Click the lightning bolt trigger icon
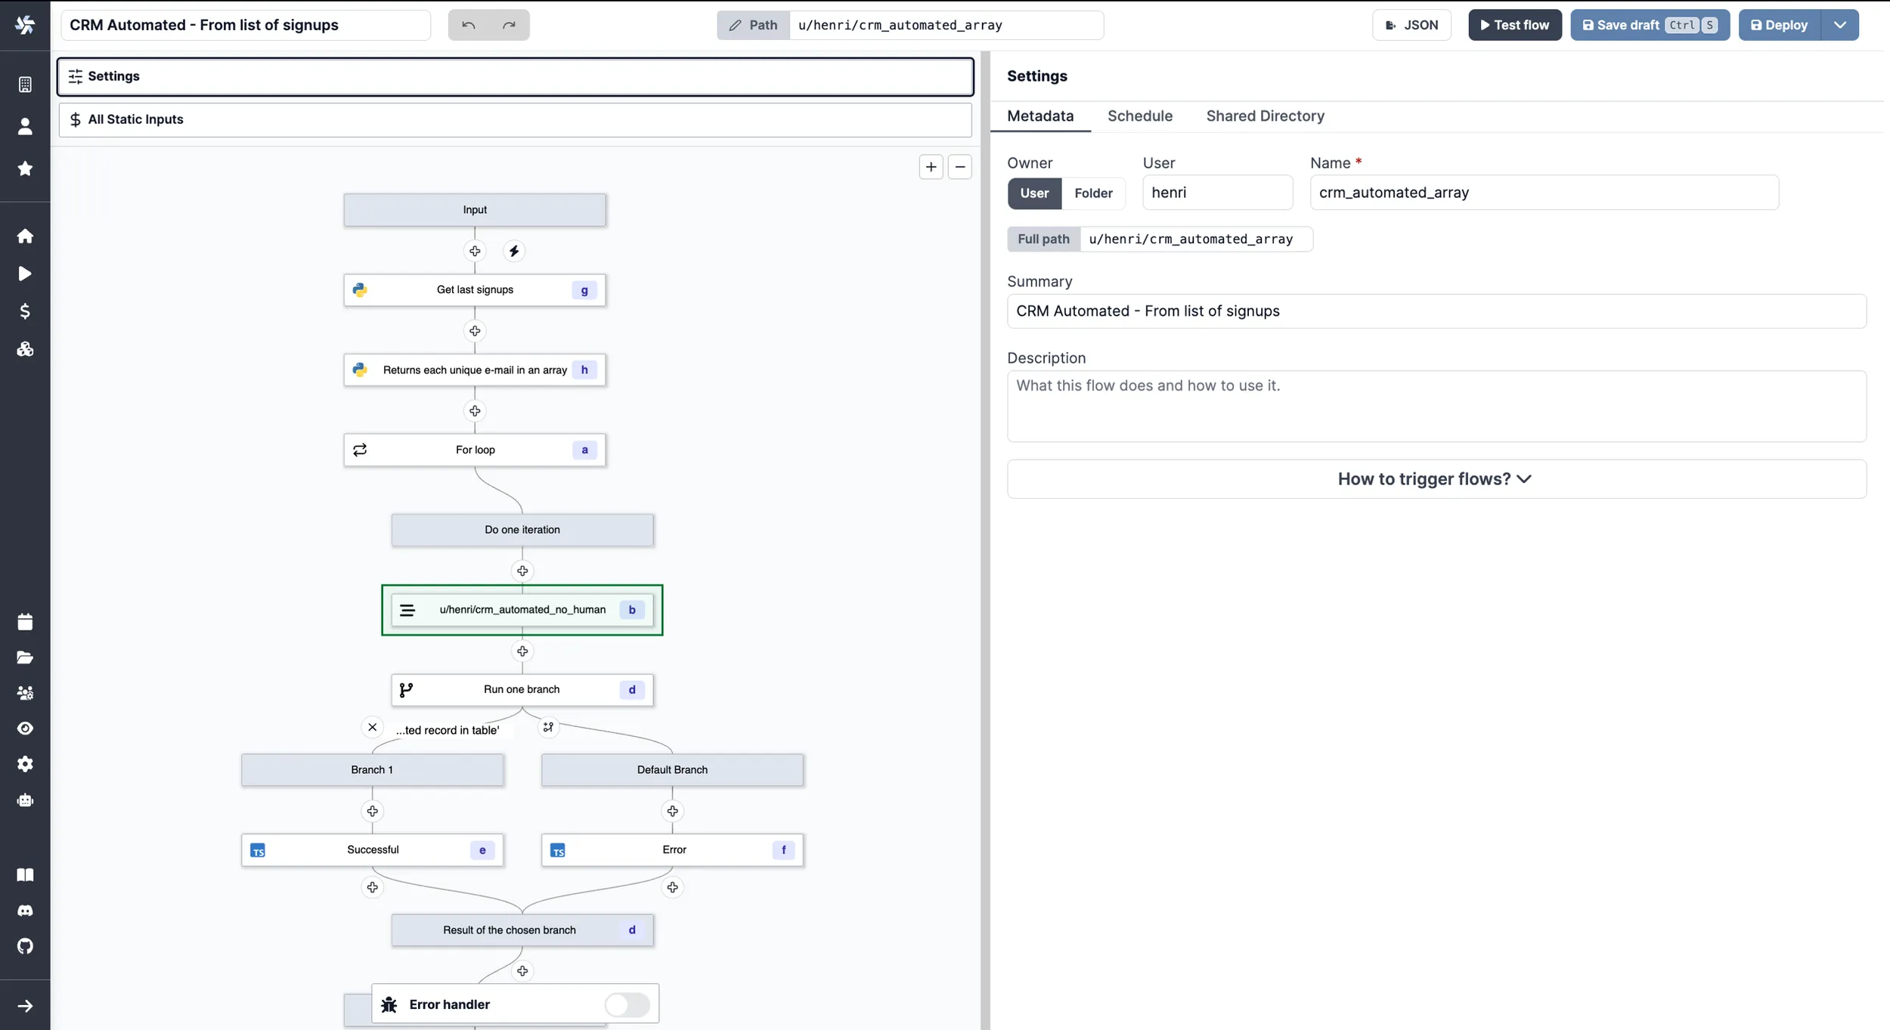The image size is (1890, 1030). [x=514, y=251]
